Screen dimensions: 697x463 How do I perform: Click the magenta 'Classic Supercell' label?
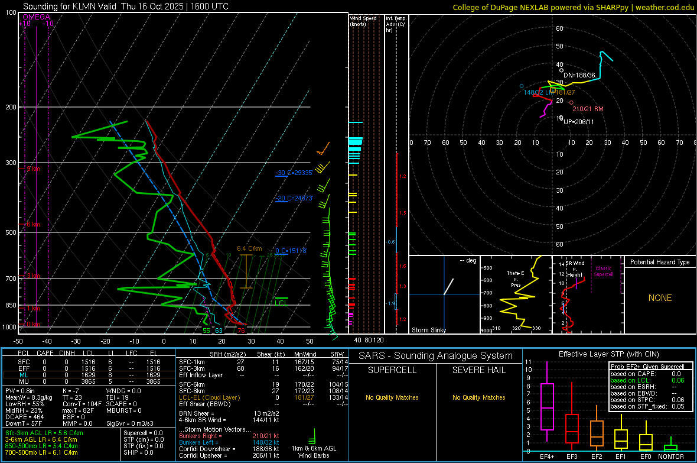pos(603,271)
